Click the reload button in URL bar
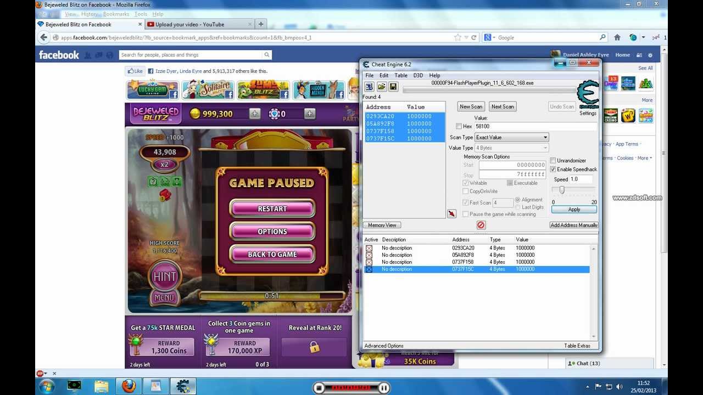703x395 pixels. tap(474, 37)
